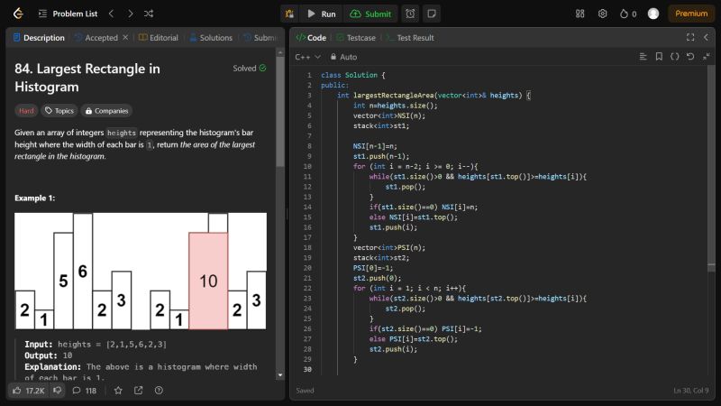The width and height of the screenshot is (721, 406).
Task: Format code with the curly braces icon
Action: click(675, 57)
